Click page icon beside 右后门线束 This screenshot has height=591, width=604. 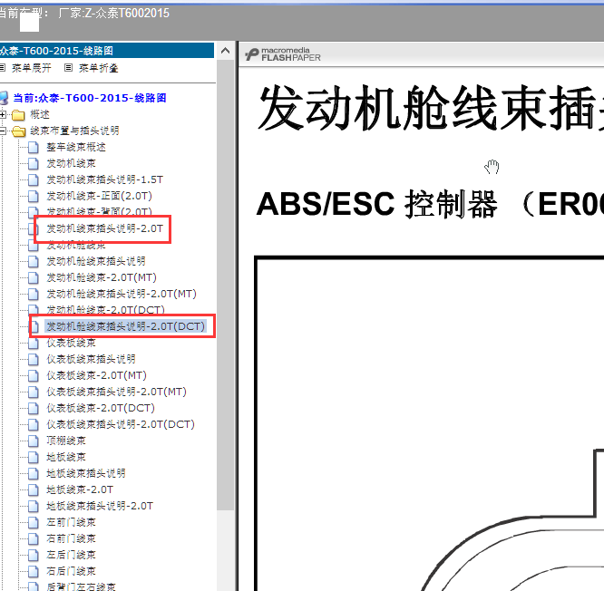point(34,571)
